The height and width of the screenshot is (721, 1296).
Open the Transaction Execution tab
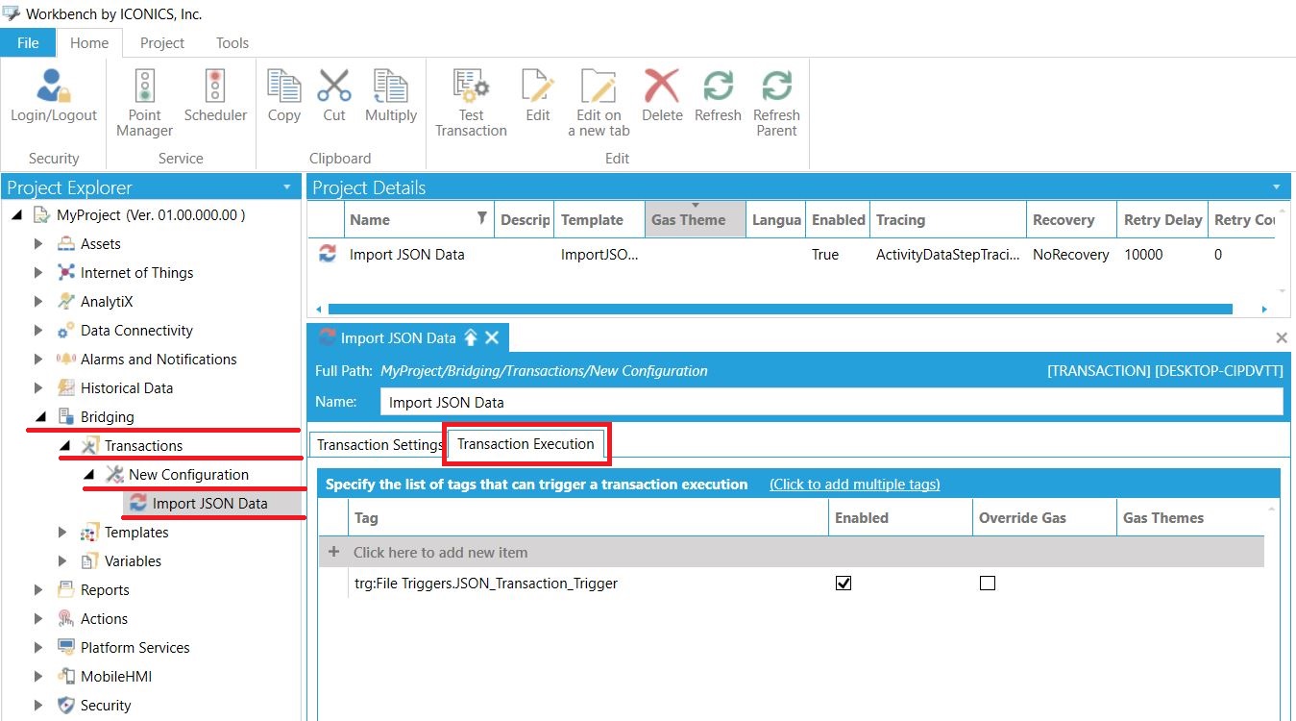[x=526, y=444]
